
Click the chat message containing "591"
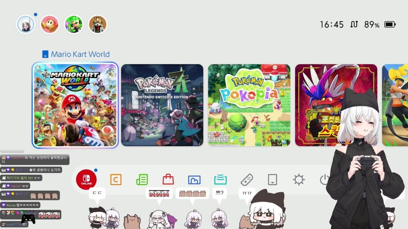tap(21, 178)
